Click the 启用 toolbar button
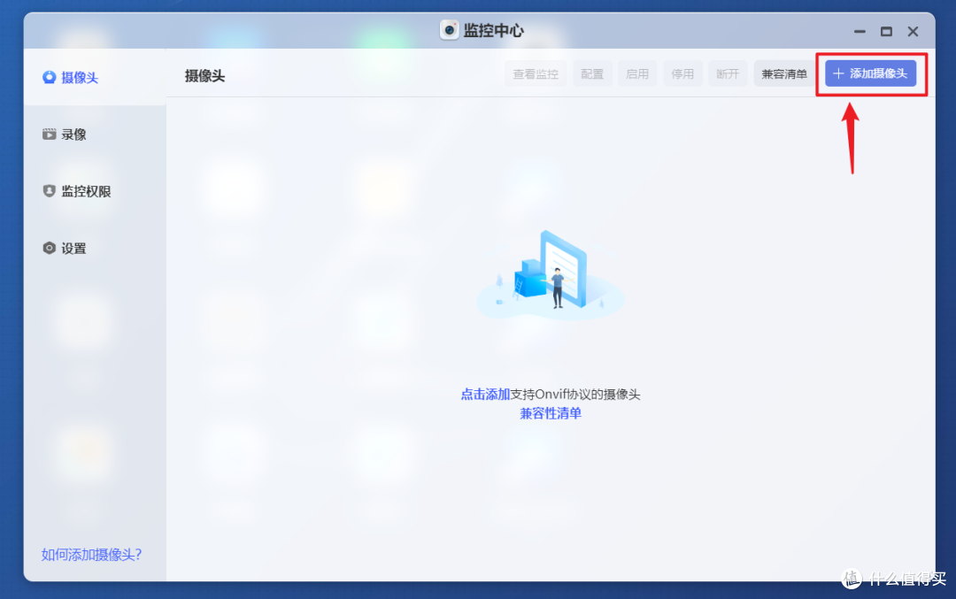This screenshot has height=599, width=956. (637, 73)
